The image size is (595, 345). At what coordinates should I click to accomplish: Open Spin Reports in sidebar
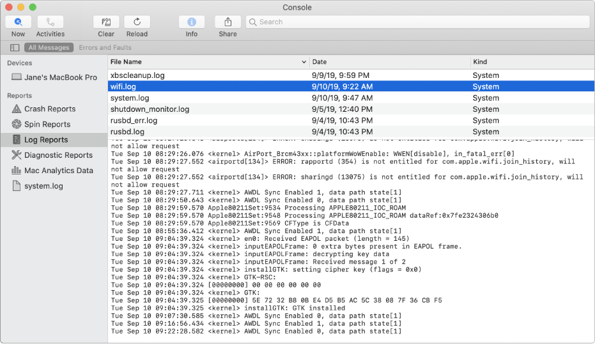pos(47,125)
